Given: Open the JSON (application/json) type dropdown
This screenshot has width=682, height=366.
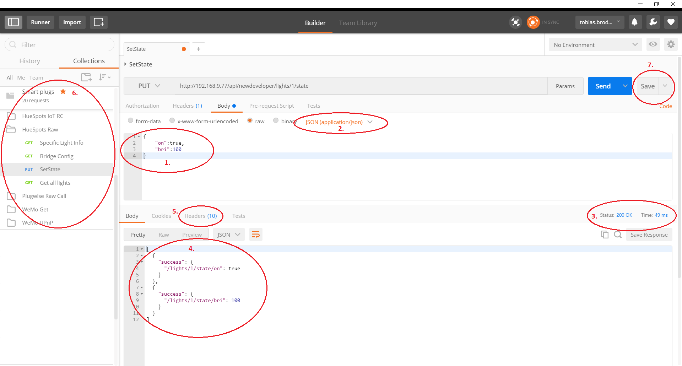Looking at the screenshot, I should click(339, 122).
